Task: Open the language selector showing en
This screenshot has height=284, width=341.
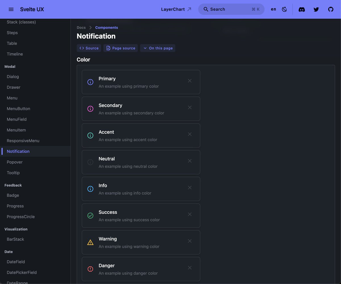Action: 273,9
